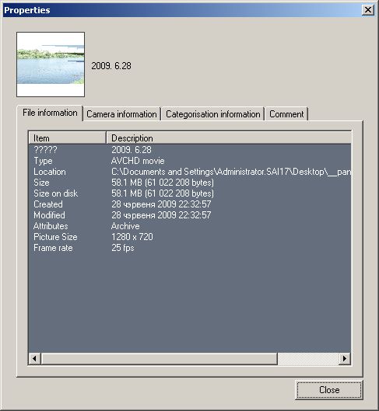Select the Frame rate row 25 fps
This screenshot has height=411, width=379.
[x=190, y=248]
